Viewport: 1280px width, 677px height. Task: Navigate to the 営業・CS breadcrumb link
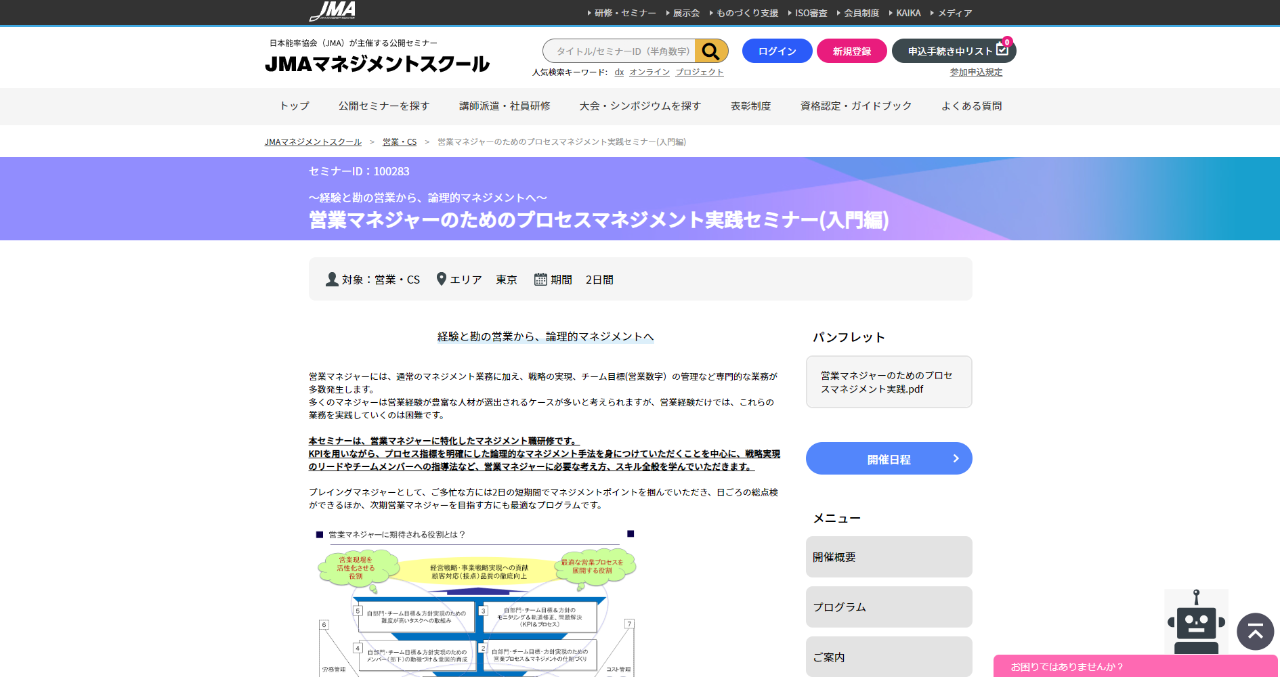pos(399,141)
